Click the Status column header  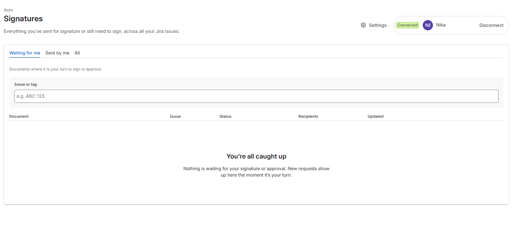coord(226,117)
